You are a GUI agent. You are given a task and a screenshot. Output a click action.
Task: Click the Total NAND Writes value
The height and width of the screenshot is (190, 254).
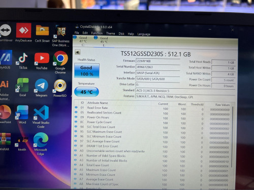pos(224,74)
